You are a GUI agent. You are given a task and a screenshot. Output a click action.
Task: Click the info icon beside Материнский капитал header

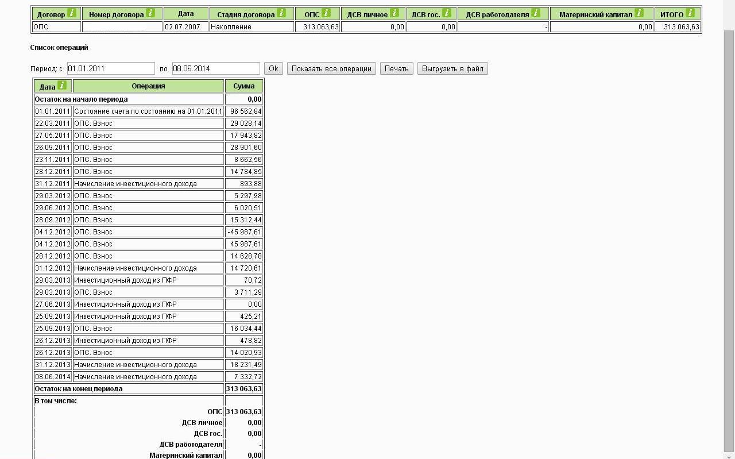tap(639, 13)
